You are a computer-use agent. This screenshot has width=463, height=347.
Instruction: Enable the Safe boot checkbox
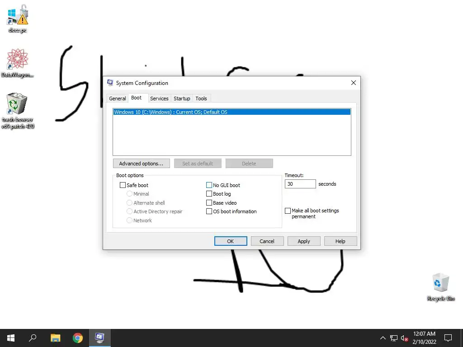(123, 185)
